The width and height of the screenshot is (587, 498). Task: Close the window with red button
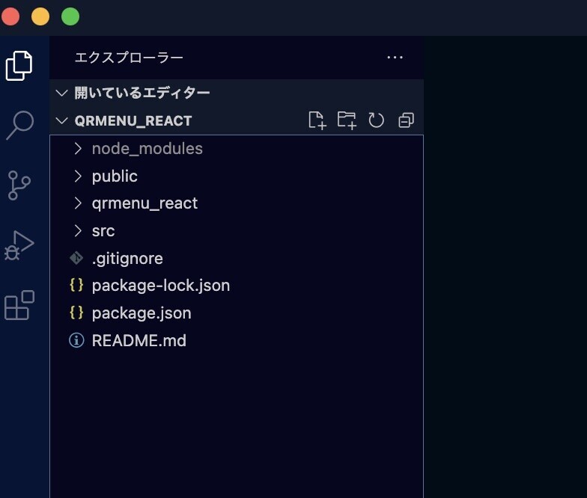pos(10,16)
